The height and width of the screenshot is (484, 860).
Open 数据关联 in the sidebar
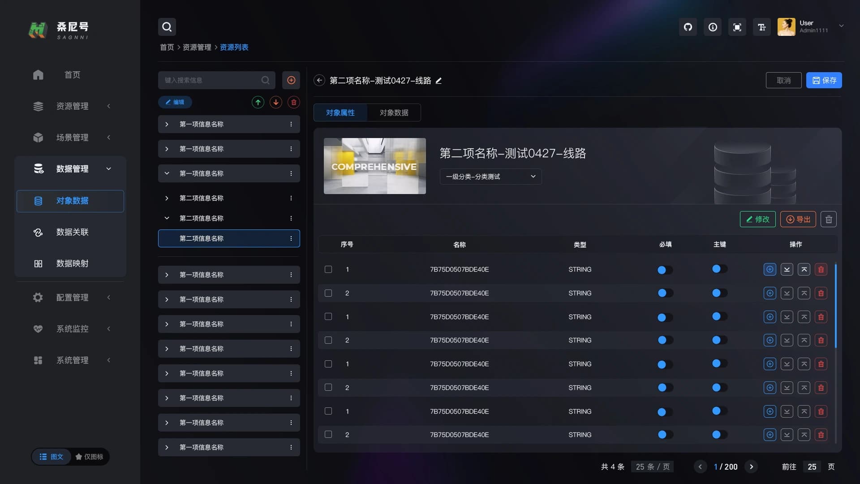click(x=70, y=232)
